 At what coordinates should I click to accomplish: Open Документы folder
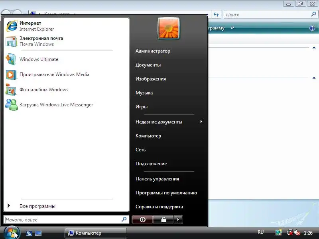pyautogui.click(x=148, y=65)
